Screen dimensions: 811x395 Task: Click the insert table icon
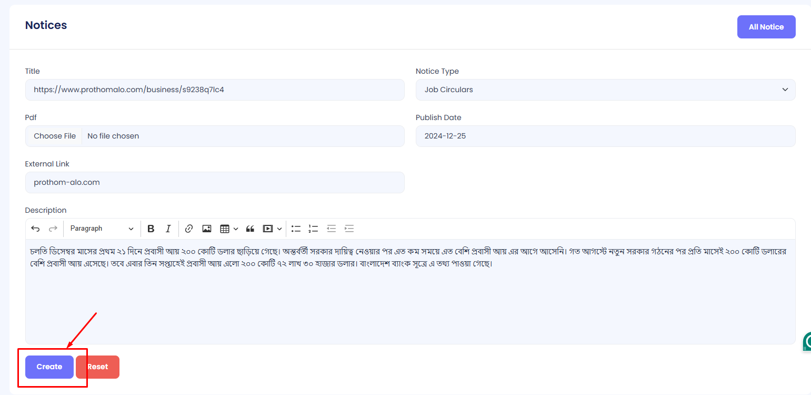pos(225,229)
